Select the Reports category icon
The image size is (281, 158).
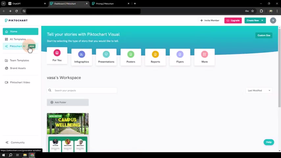click(x=155, y=54)
